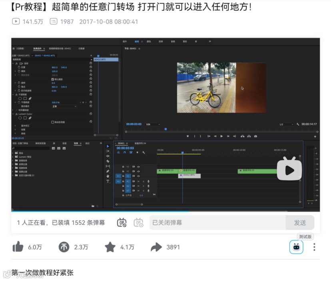
Task: Select the Track Select Forward tool
Action: [x=108, y=151]
